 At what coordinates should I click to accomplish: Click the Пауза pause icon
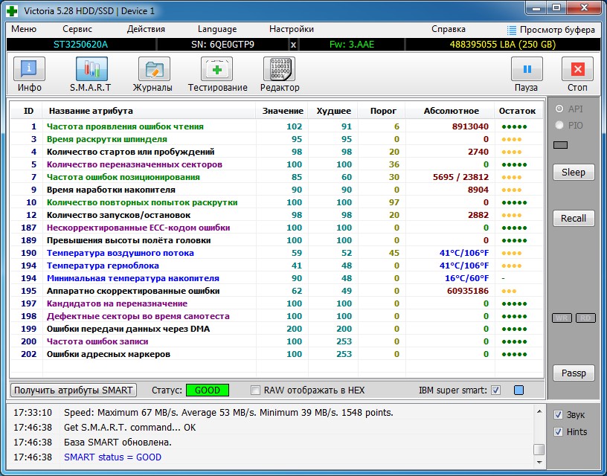[527, 69]
